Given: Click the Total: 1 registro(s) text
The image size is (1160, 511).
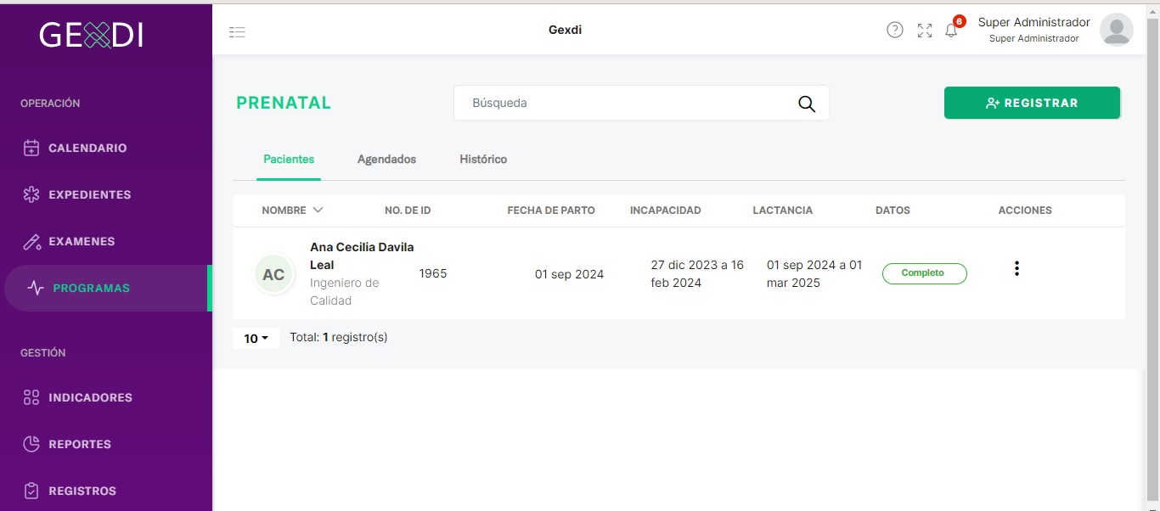Looking at the screenshot, I should (339, 337).
